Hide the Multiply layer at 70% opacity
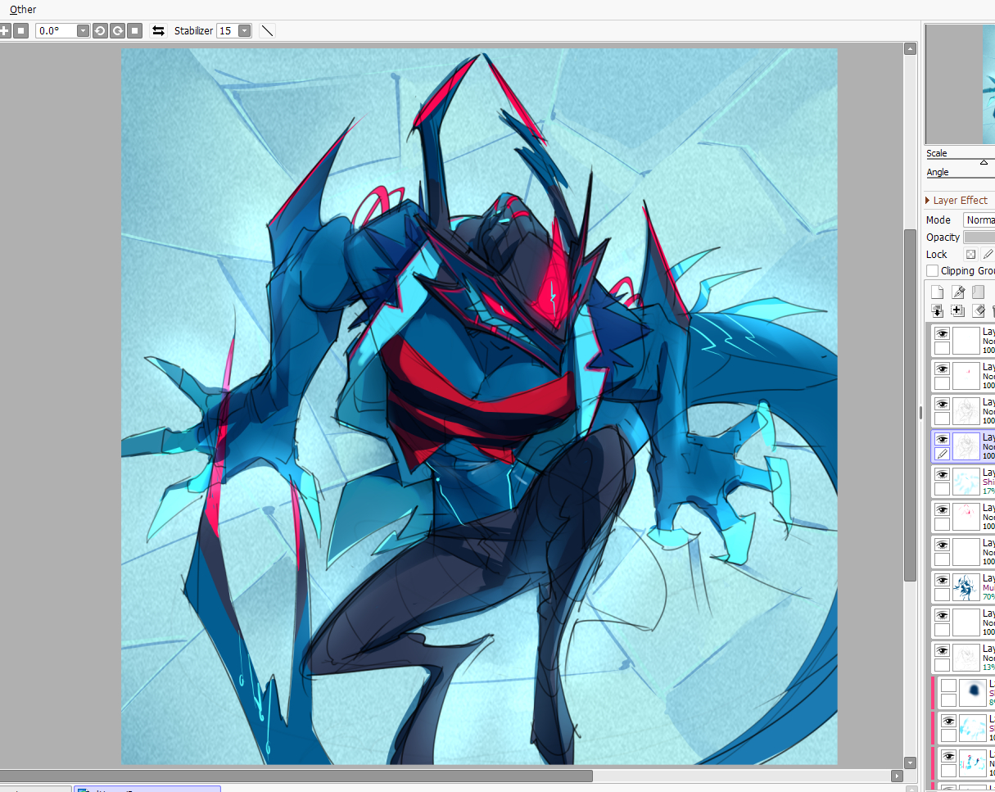The height and width of the screenshot is (792, 995). pyautogui.click(x=942, y=580)
